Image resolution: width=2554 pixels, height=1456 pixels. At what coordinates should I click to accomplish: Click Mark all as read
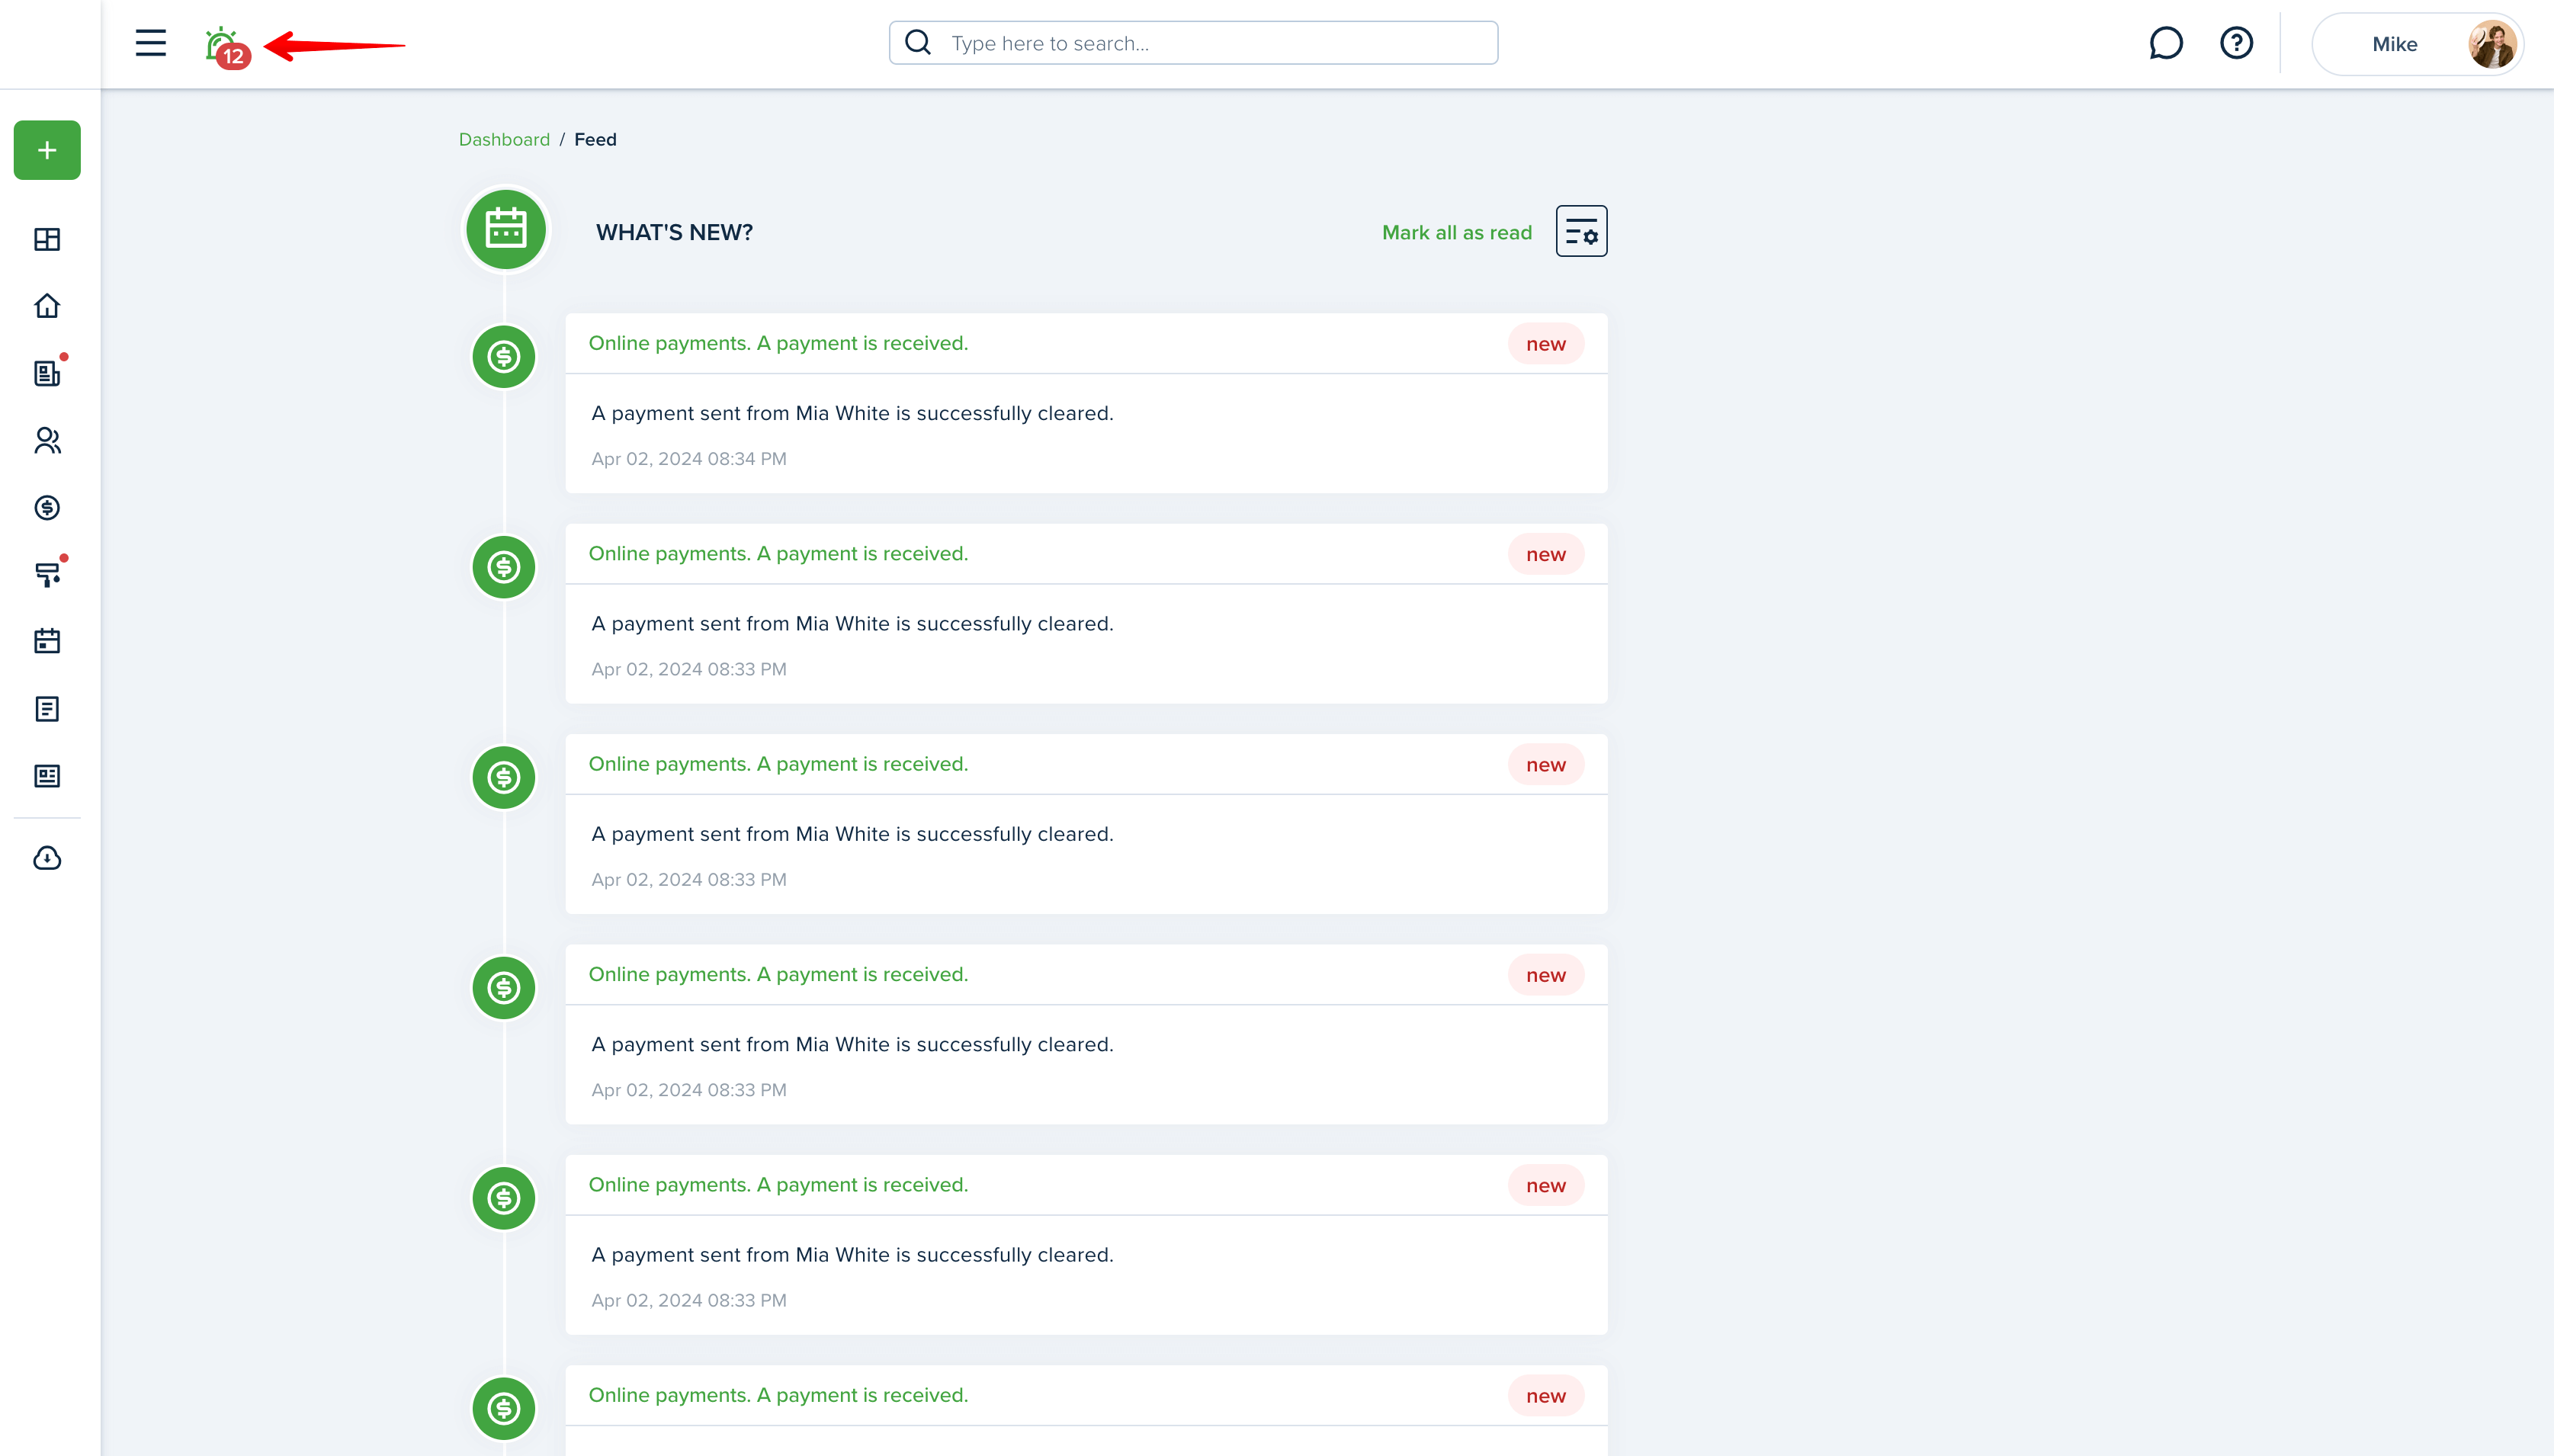coord(1456,233)
